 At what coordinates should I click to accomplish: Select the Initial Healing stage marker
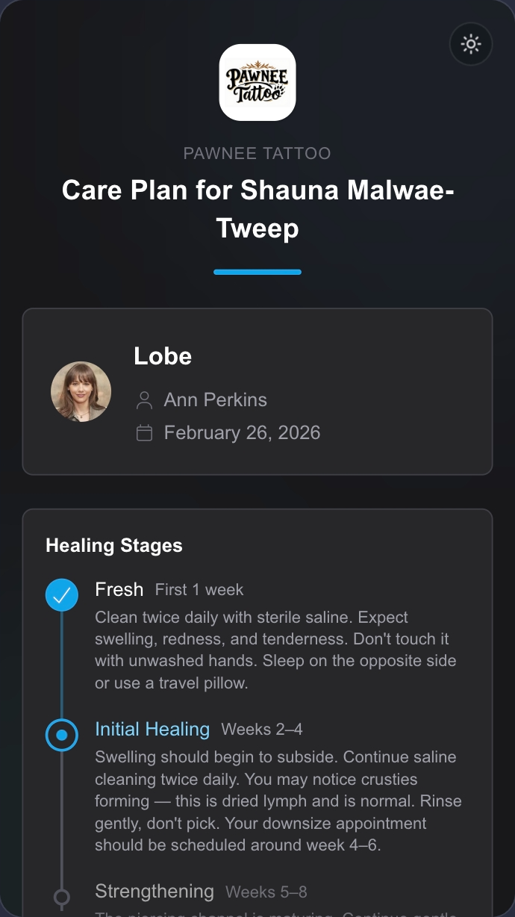coord(62,735)
